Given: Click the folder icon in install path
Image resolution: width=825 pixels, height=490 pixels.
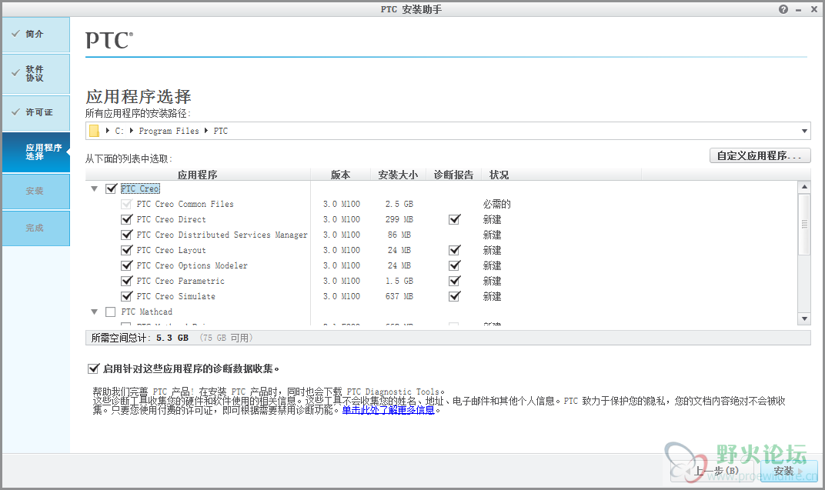Looking at the screenshot, I should [x=94, y=131].
